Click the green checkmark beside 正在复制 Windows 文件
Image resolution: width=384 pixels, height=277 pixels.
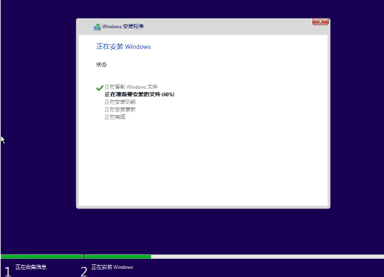99,88
